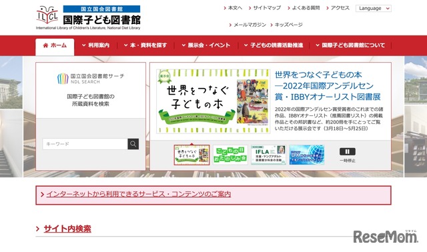Click the 本文へ link
This screenshot has height=252, width=427.
(x=233, y=8)
